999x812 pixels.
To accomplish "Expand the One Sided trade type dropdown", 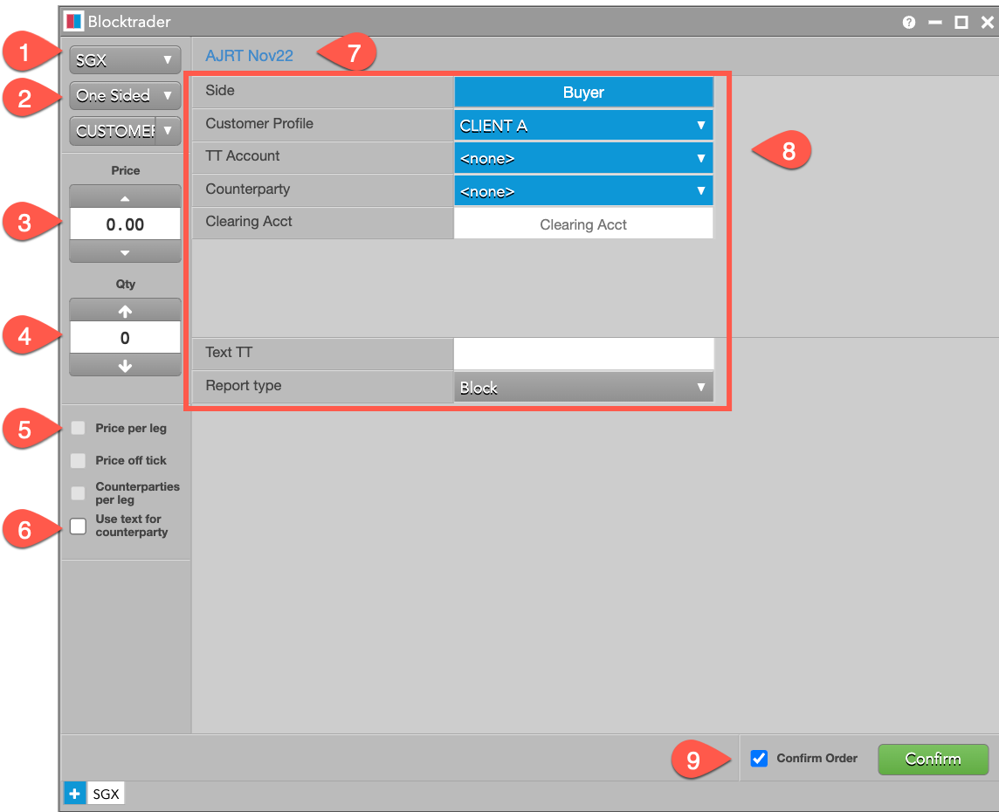I will [125, 95].
